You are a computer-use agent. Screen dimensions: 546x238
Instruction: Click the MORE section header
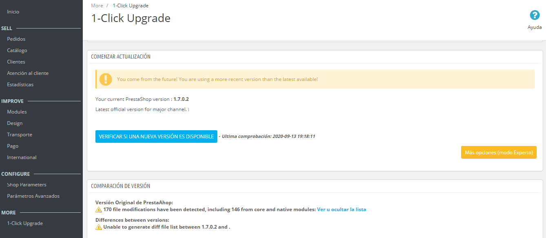(9, 213)
